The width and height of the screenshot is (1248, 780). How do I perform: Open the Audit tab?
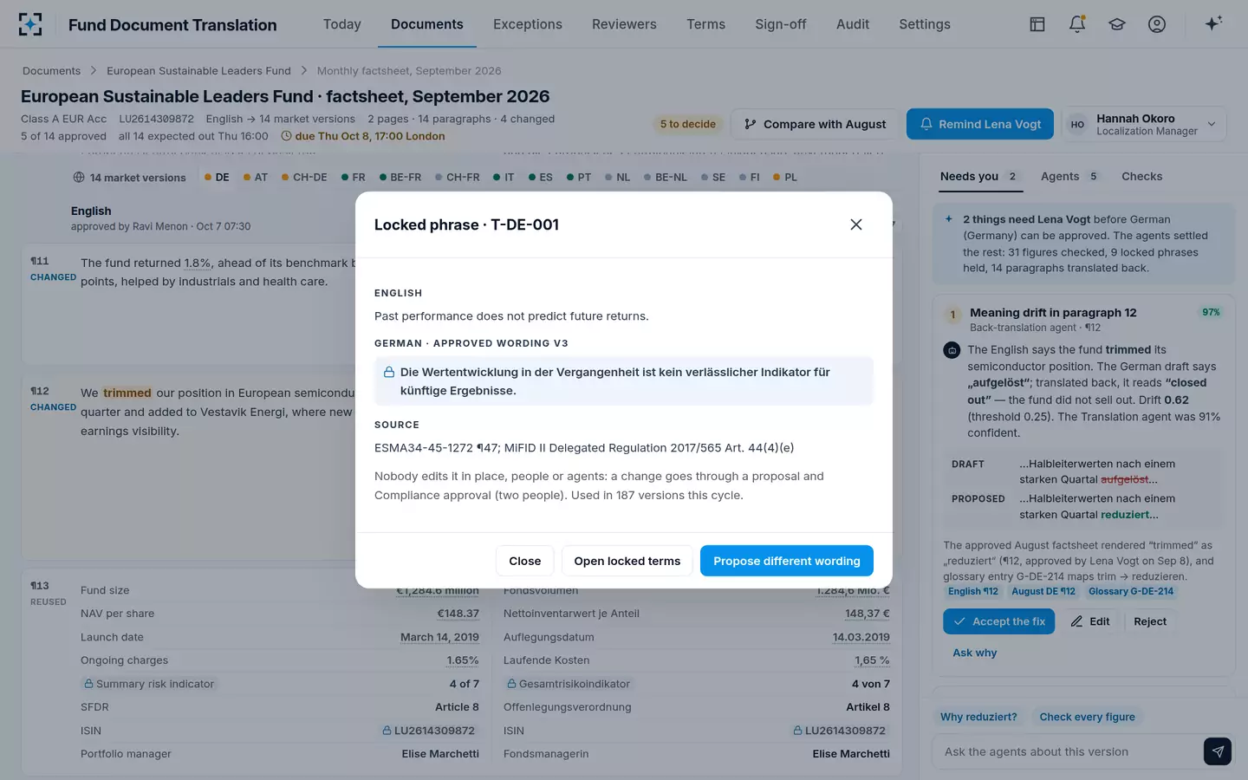853,24
